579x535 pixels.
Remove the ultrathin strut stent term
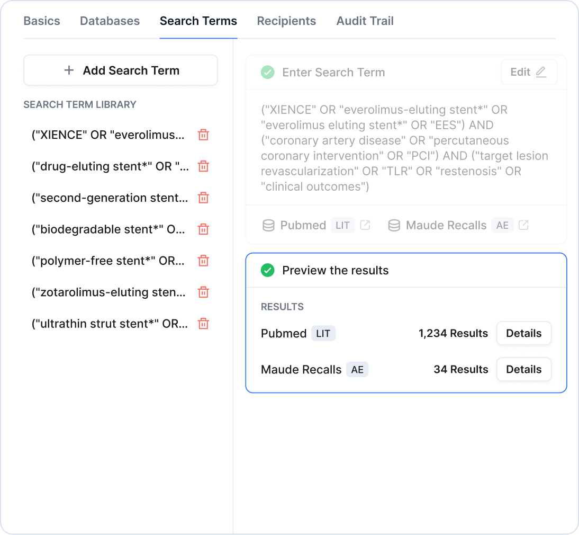203,324
